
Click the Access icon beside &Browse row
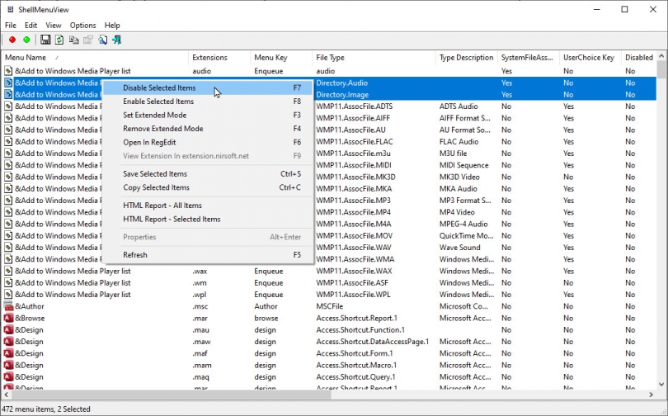[x=8, y=318]
